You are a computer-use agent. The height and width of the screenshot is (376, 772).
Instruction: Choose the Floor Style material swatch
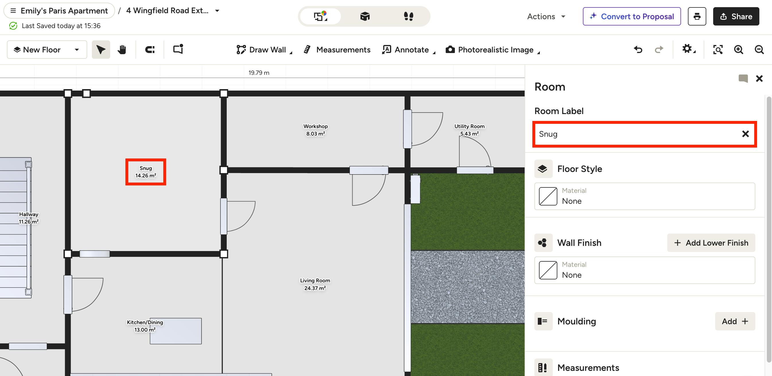point(548,196)
